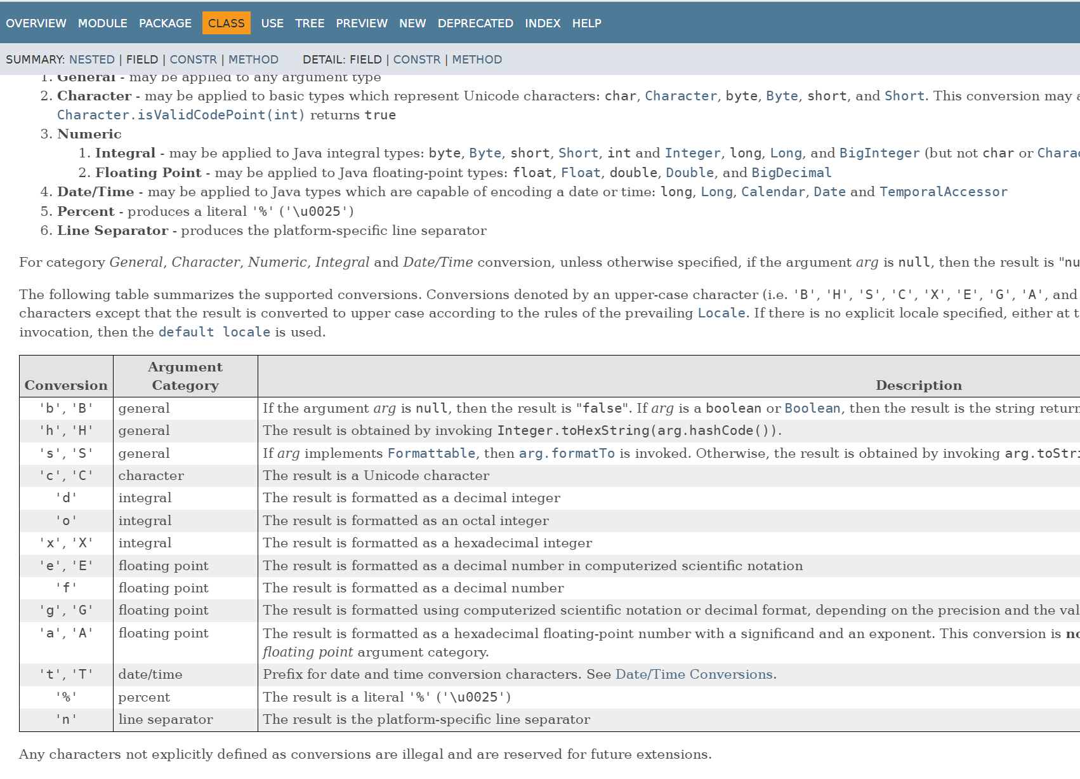View the class TREE
1080x779 pixels.
pos(310,23)
